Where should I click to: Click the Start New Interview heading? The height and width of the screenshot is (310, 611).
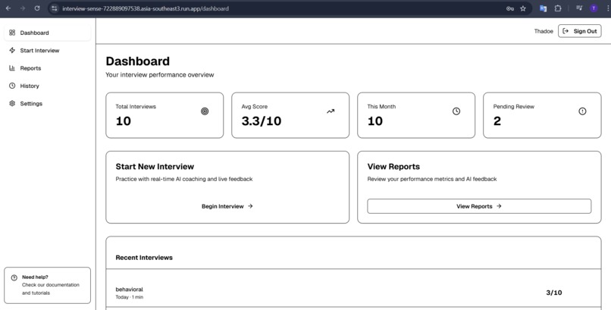pyautogui.click(x=155, y=167)
